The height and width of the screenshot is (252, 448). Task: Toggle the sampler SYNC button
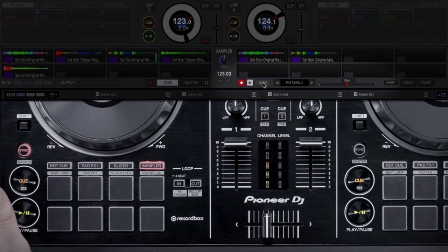point(168,83)
